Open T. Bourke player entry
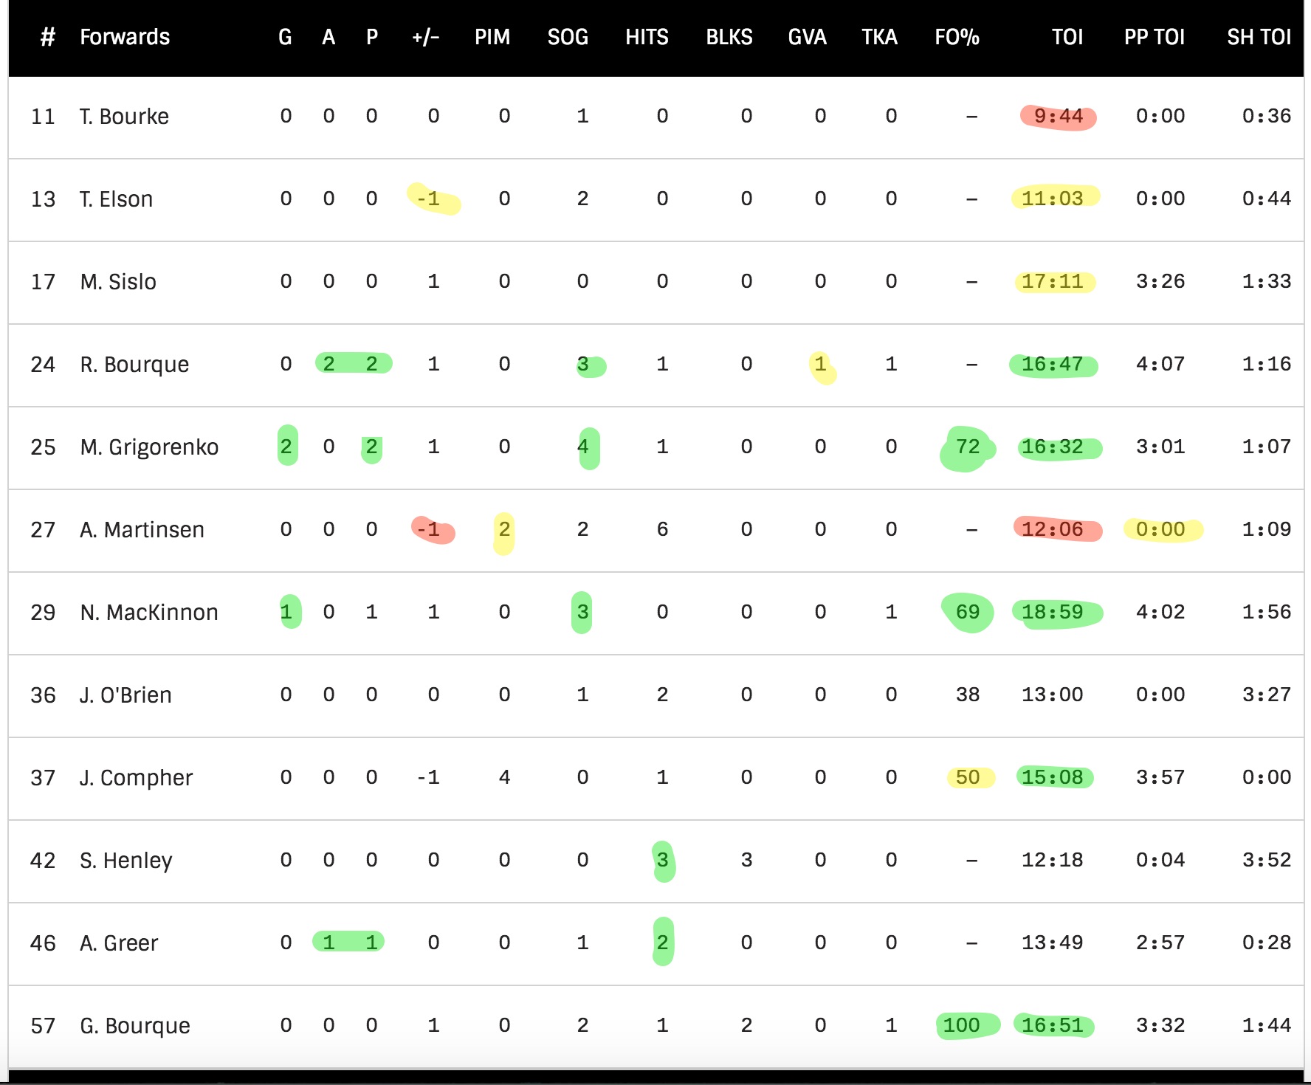The width and height of the screenshot is (1311, 1085). click(124, 117)
